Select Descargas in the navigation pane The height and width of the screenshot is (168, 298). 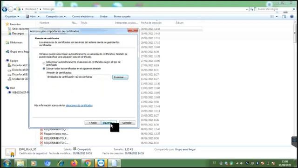[x=18, y=33]
